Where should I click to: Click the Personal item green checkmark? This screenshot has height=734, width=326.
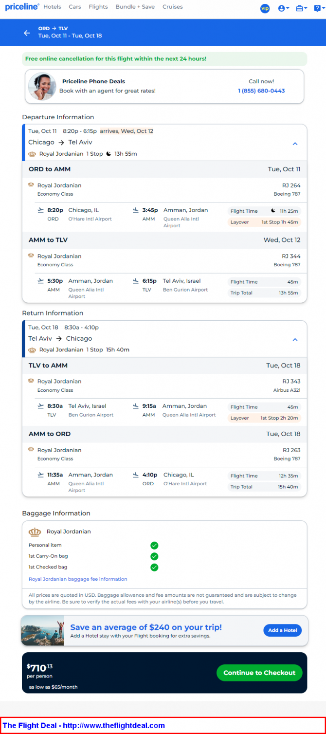154,546
